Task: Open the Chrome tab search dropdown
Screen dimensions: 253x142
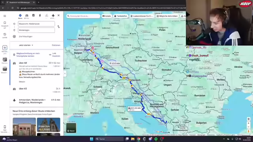Action: pos(3,2)
